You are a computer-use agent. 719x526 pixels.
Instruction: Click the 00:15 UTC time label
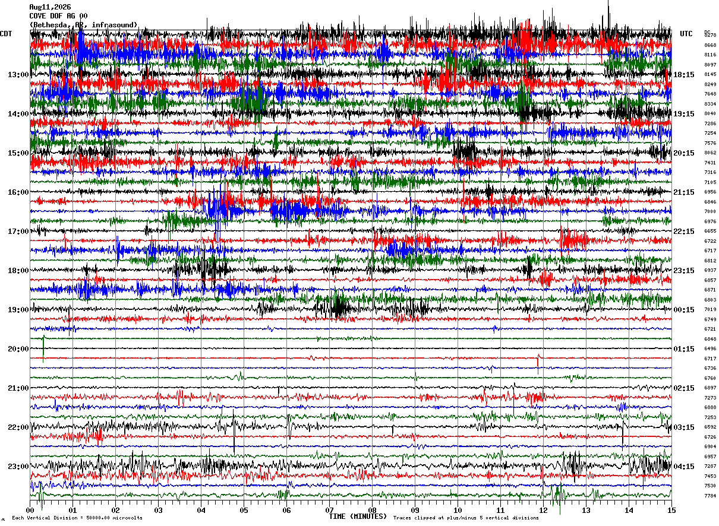pyautogui.click(x=683, y=310)
